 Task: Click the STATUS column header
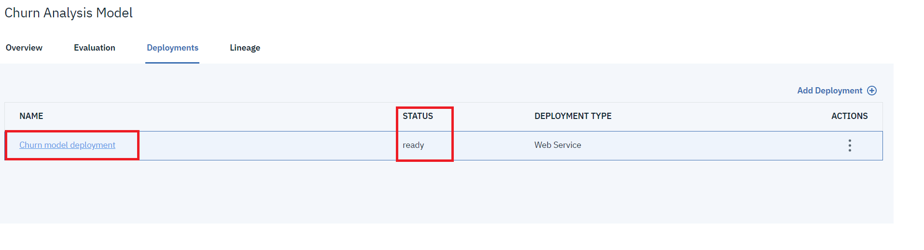click(418, 116)
